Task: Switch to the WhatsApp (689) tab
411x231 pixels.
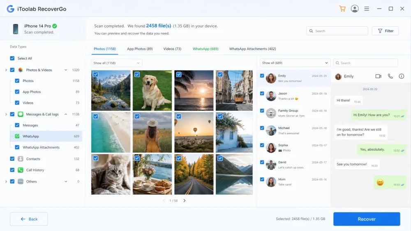Action: [x=205, y=49]
